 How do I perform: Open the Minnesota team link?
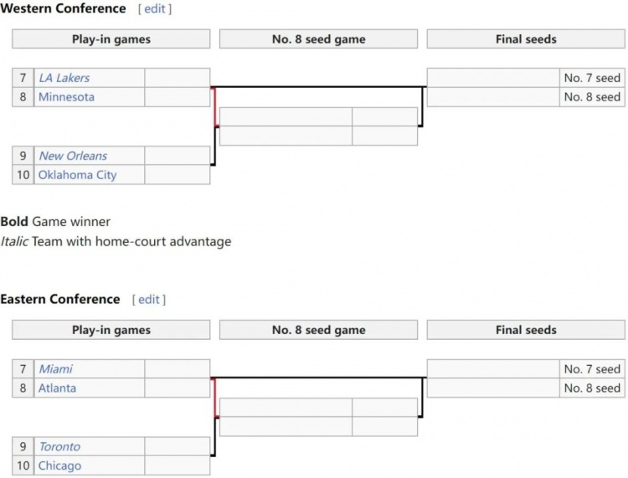point(66,97)
